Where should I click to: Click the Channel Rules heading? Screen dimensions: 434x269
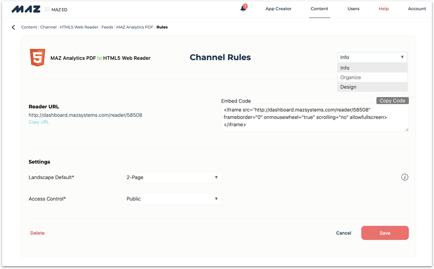220,57
